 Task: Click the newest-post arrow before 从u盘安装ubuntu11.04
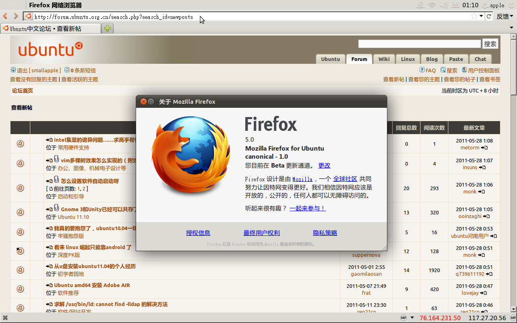(x=49, y=266)
